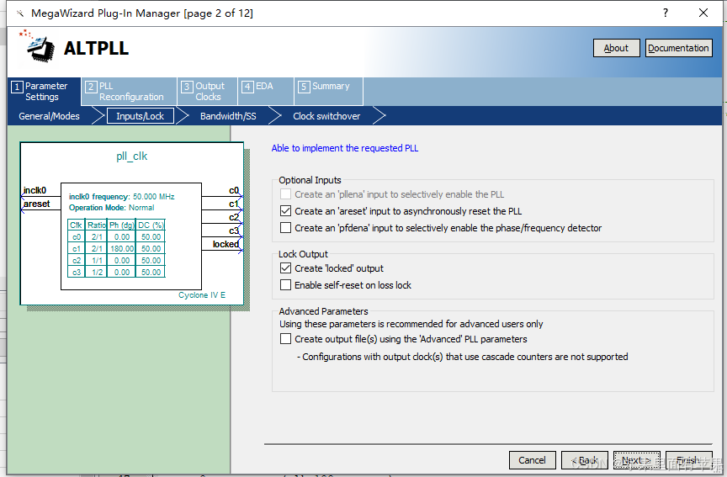Image resolution: width=727 pixels, height=477 pixels.
Task: Open the EDA tab
Action: (x=266, y=92)
